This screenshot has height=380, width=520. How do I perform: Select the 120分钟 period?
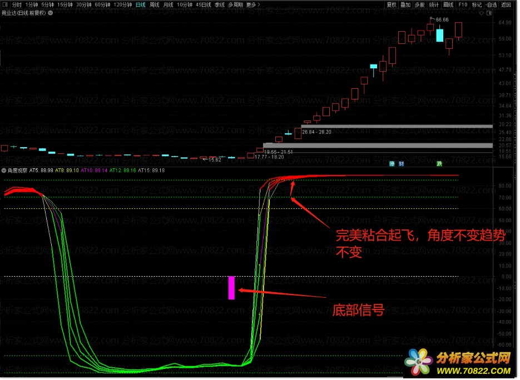tap(123, 4)
